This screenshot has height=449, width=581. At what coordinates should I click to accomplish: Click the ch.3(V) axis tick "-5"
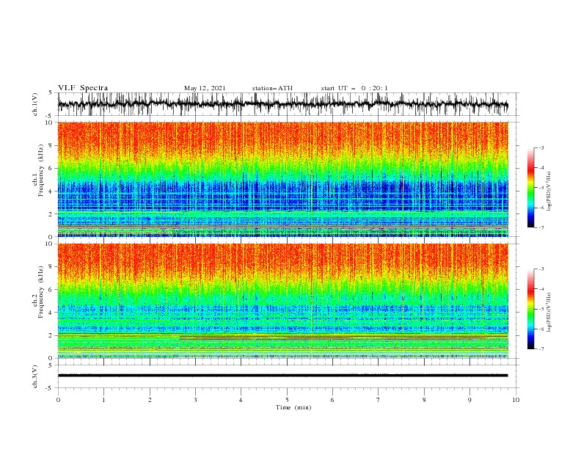49,388
